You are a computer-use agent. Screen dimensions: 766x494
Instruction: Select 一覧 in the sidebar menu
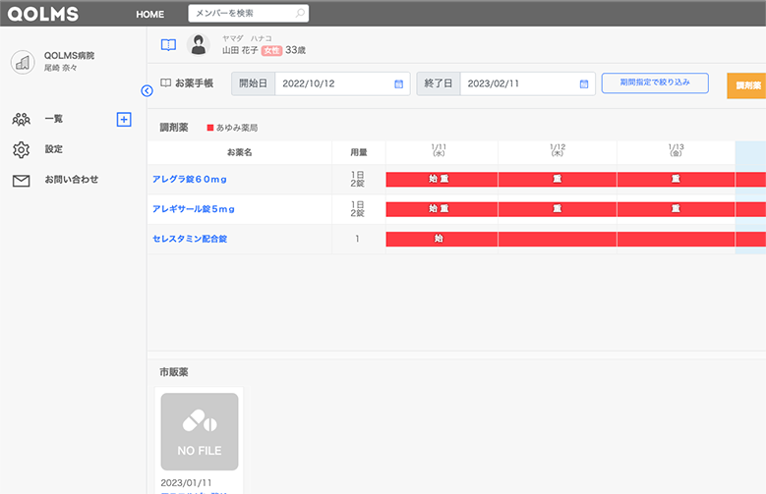click(x=54, y=119)
